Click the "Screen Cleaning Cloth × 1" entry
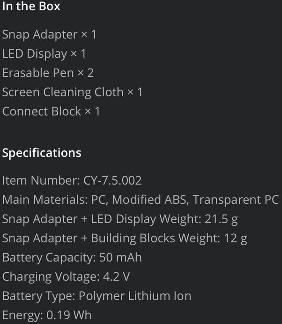The width and height of the screenshot is (282, 324). (72, 92)
